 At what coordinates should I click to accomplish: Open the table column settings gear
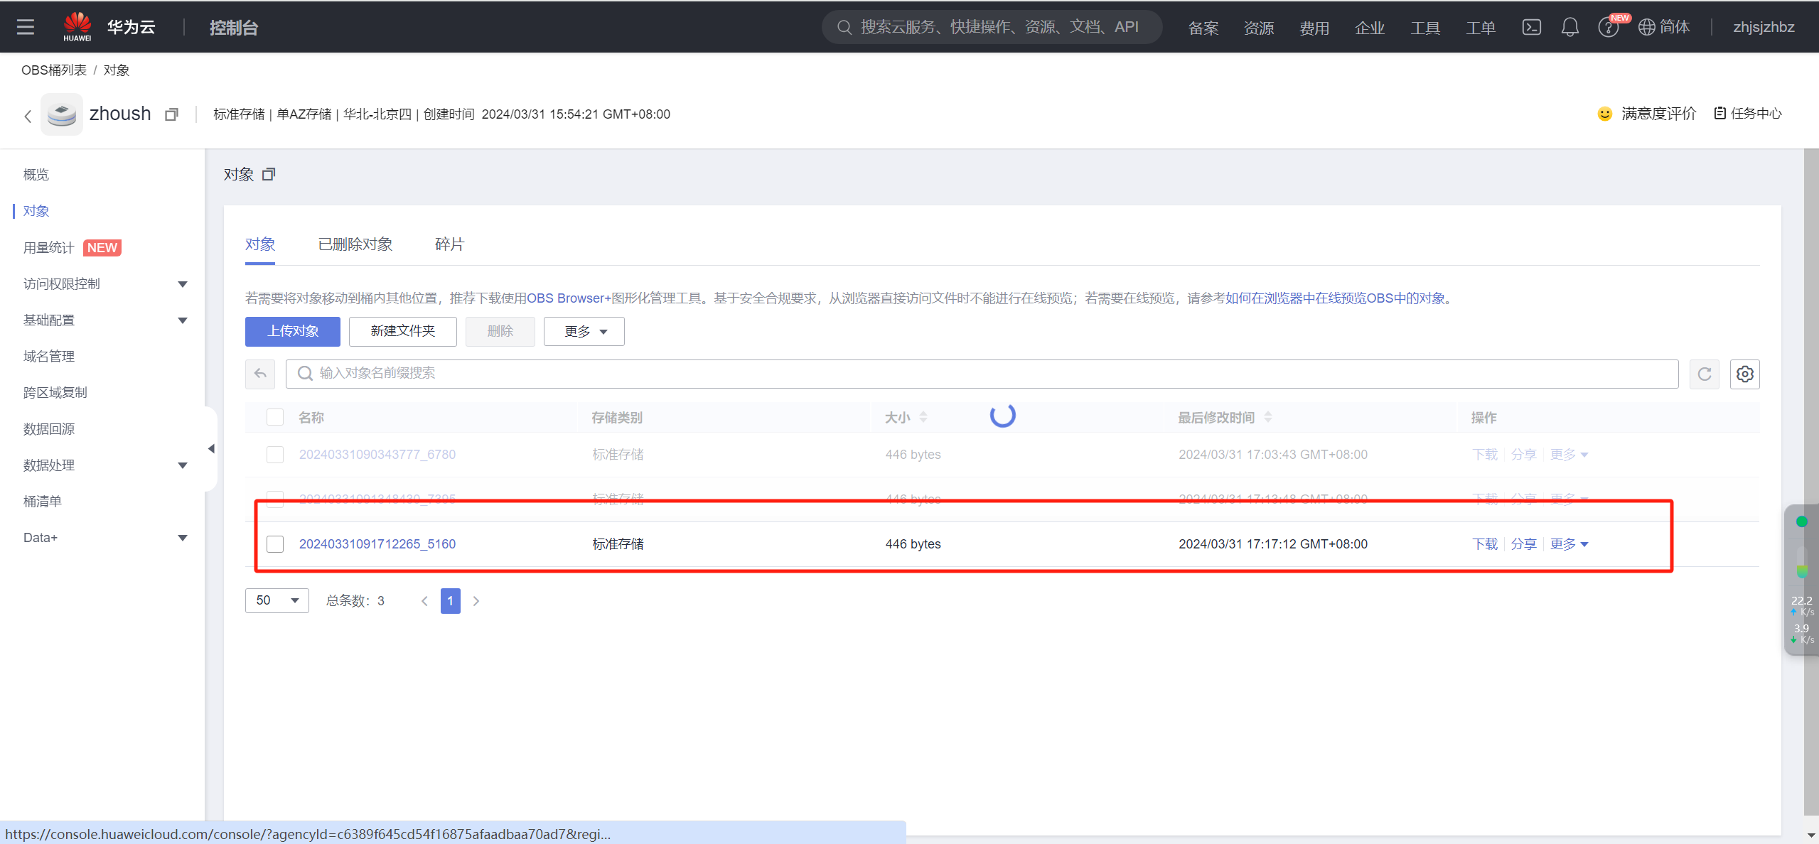pyautogui.click(x=1744, y=374)
